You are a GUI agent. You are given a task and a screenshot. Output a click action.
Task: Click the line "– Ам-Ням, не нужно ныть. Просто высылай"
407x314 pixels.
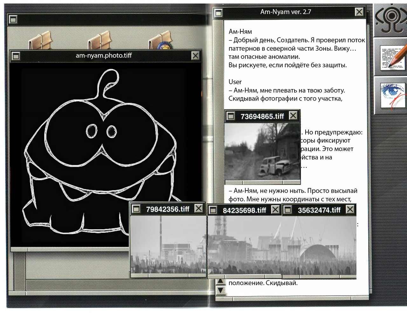coord(293,191)
